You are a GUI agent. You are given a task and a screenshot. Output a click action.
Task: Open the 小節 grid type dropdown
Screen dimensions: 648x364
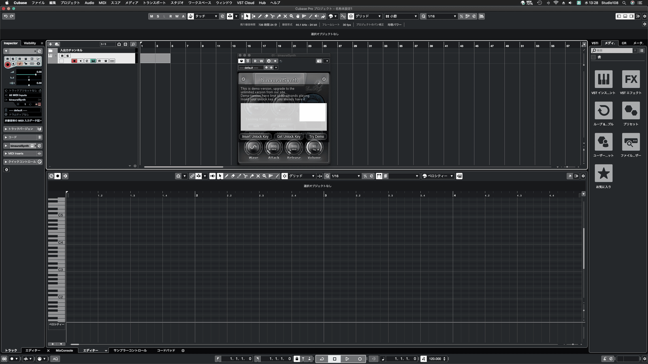coord(401,16)
